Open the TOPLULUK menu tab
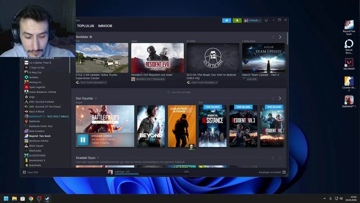Image resolution: width=360 pixels, height=203 pixels. (85, 26)
